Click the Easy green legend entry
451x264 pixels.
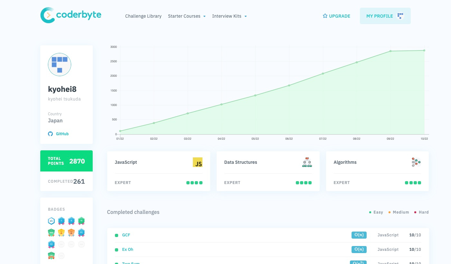tap(376, 212)
